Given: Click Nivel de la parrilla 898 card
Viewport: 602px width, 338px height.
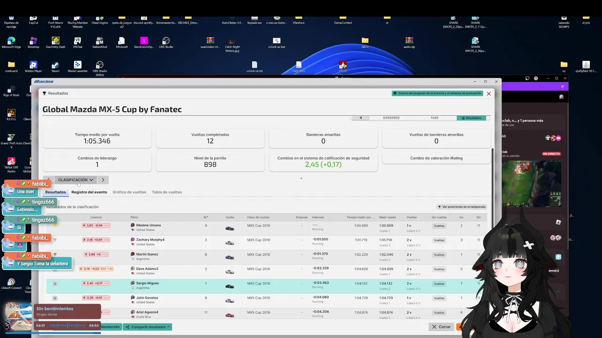Looking at the screenshot, I should 210,161.
